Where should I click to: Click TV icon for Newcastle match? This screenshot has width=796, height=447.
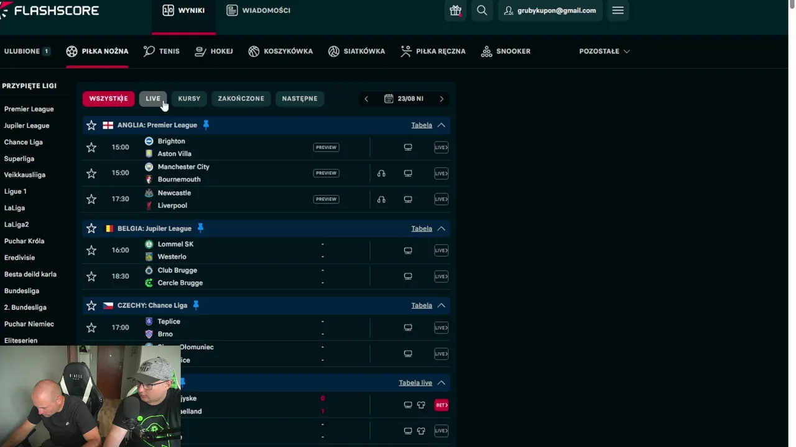pyautogui.click(x=408, y=199)
